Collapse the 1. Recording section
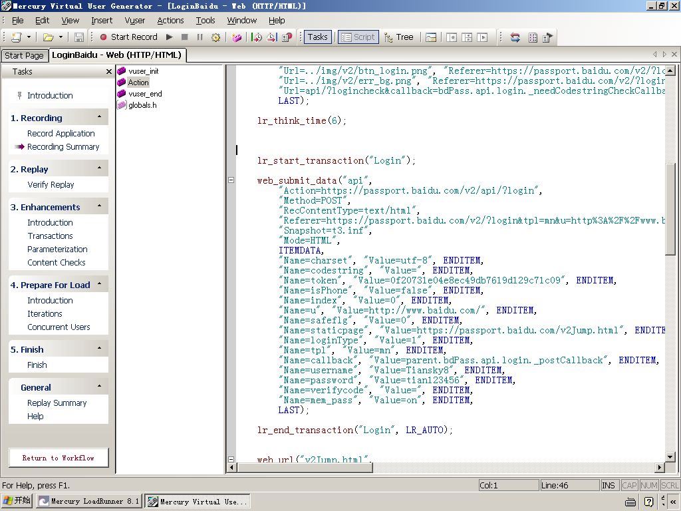The height and width of the screenshot is (511, 681). (100, 117)
